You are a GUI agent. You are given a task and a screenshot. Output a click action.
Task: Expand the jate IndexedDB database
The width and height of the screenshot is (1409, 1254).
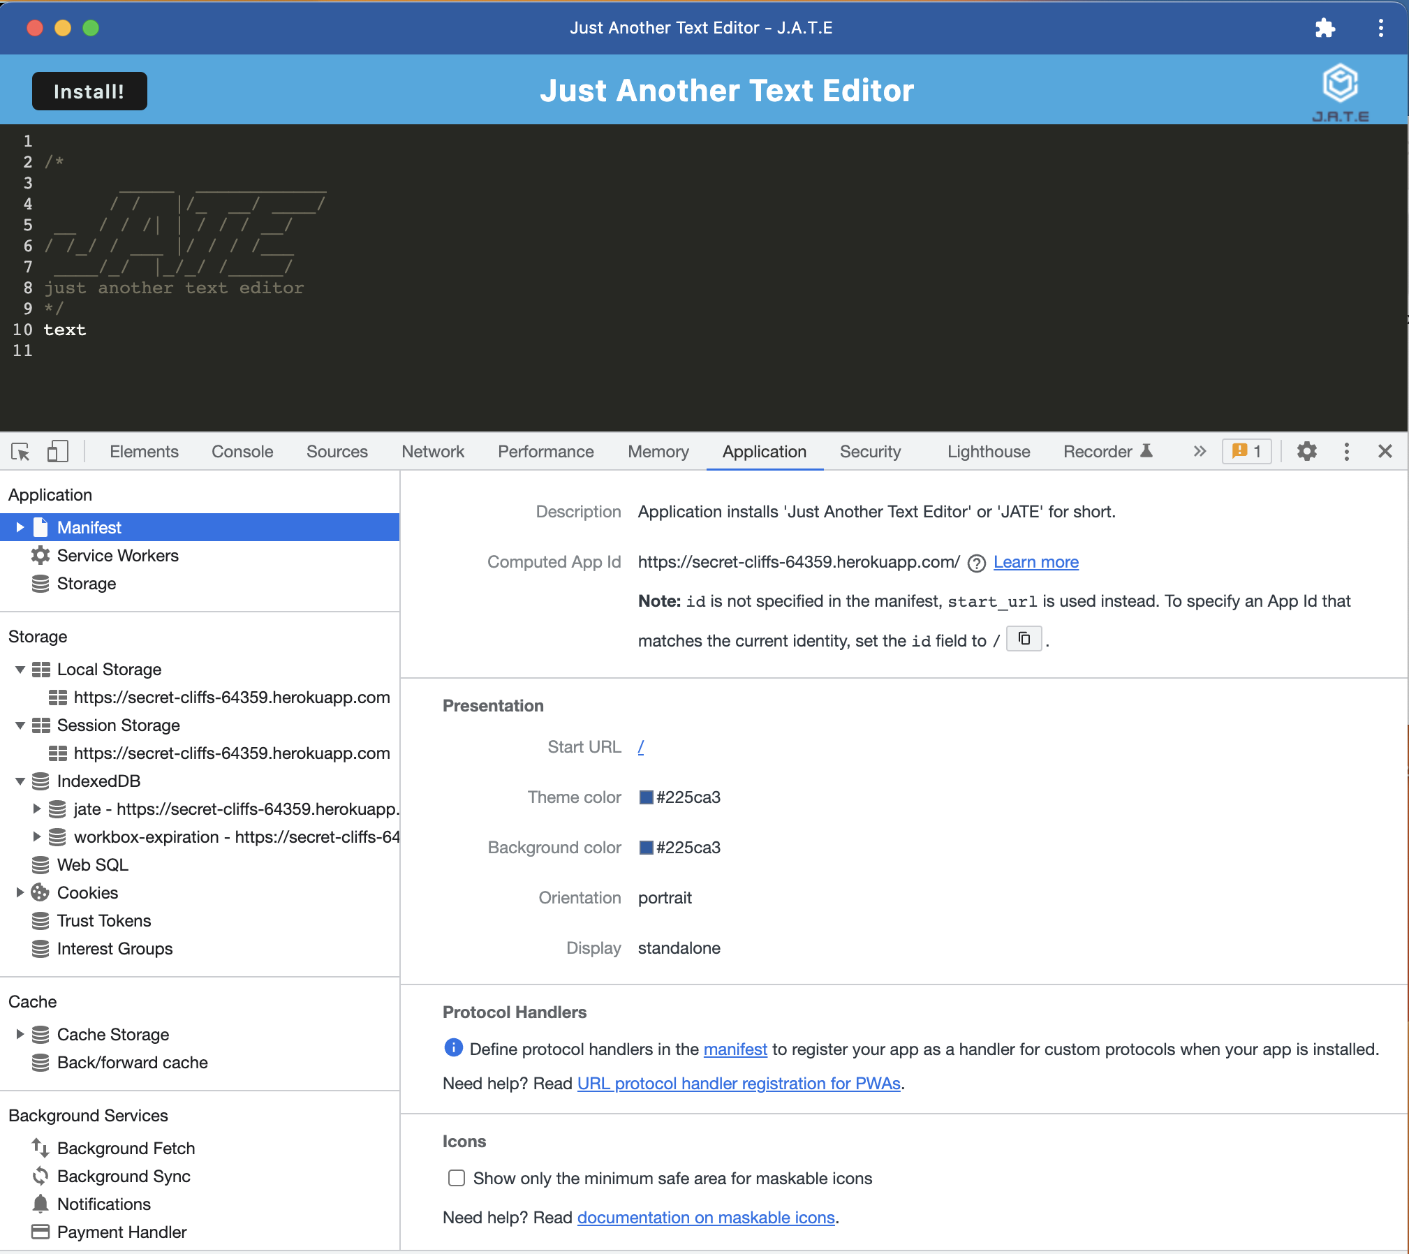[x=37, y=809]
